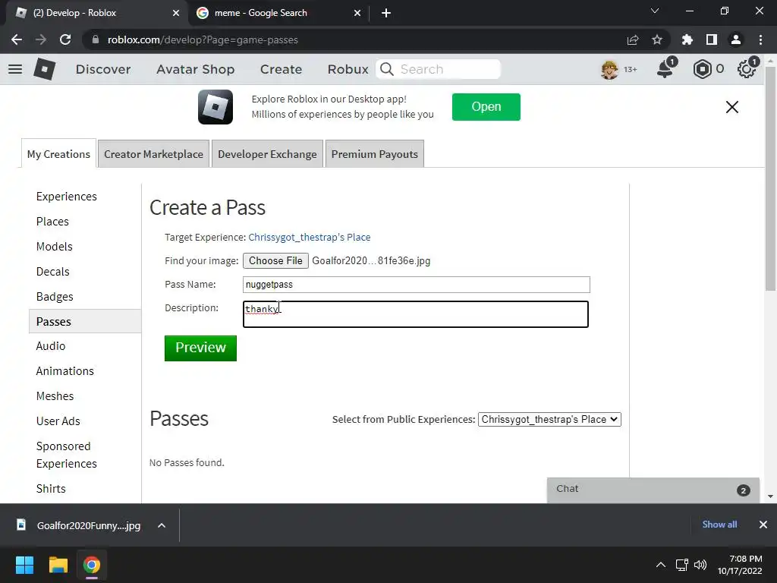The image size is (777, 583).
Task: Open Robux in top navigation
Action: click(x=348, y=69)
